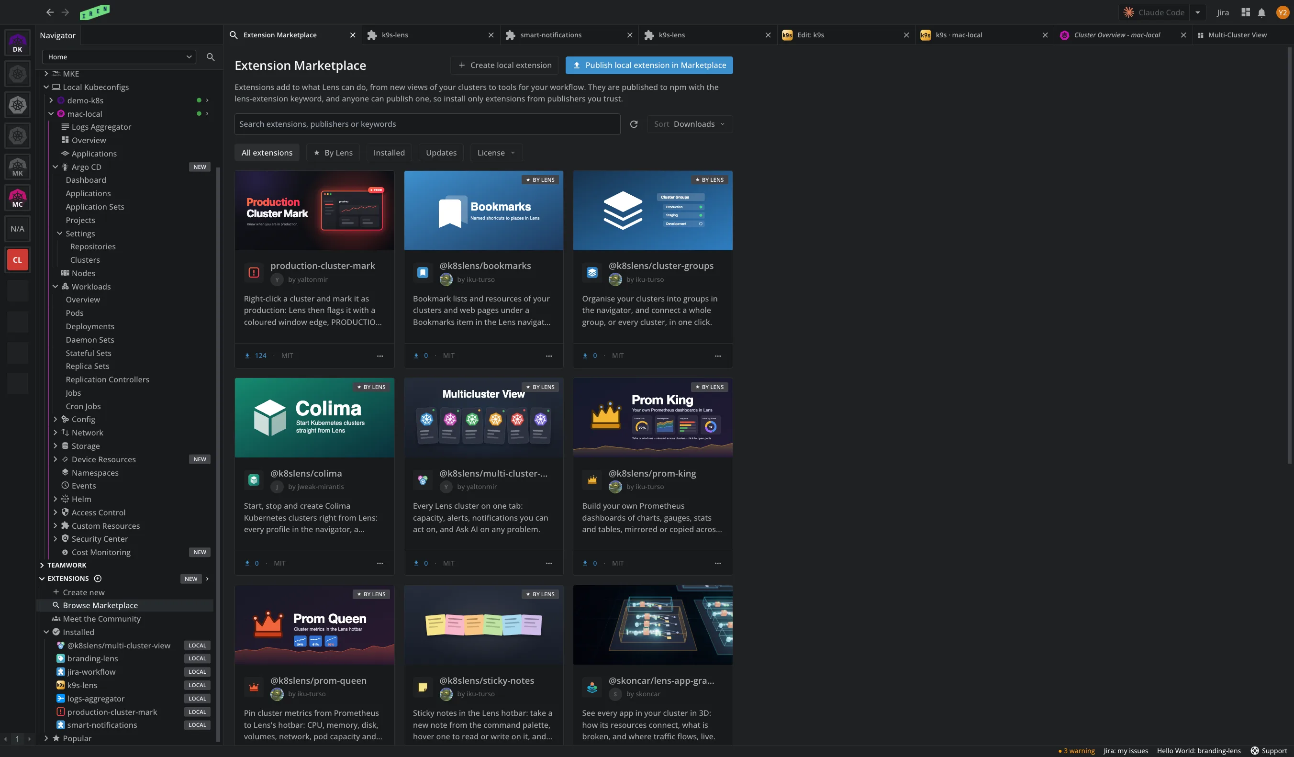Collapse the mac-local cluster tree
The image size is (1294, 757).
click(51, 114)
